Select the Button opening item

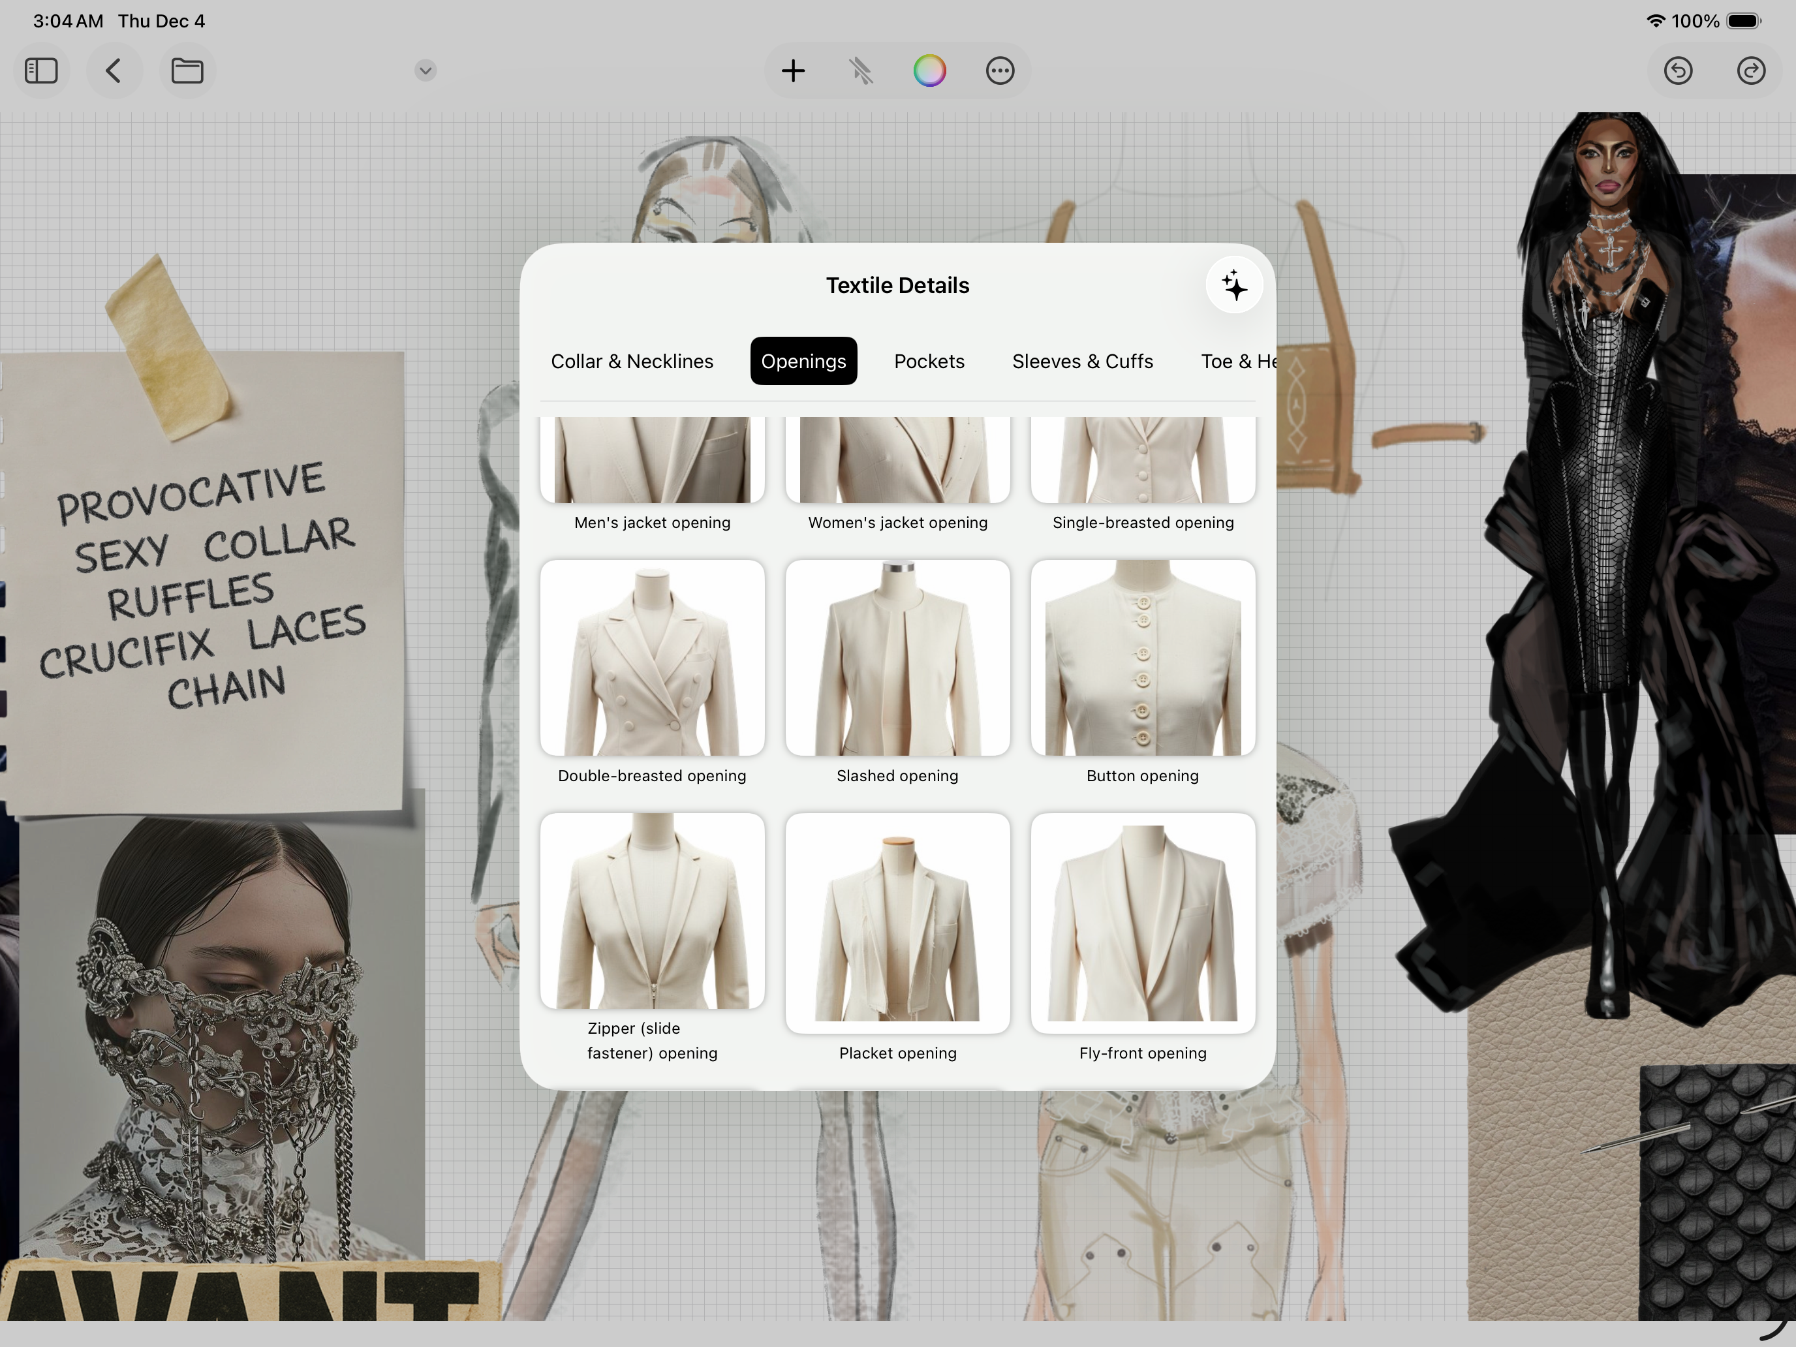(x=1142, y=658)
